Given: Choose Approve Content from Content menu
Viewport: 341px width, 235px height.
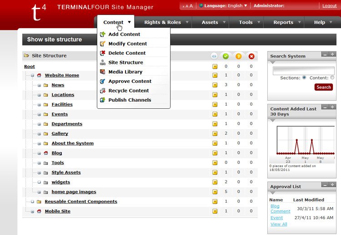Looking at the screenshot, I should click(x=130, y=81).
